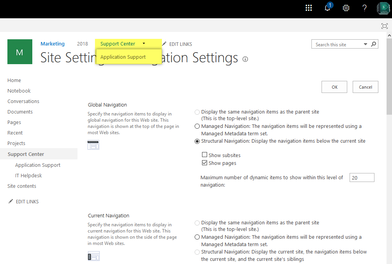Enable the Show subsites checkbox
Viewport: 392px width, 264px height.
pyautogui.click(x=204, y=155)
